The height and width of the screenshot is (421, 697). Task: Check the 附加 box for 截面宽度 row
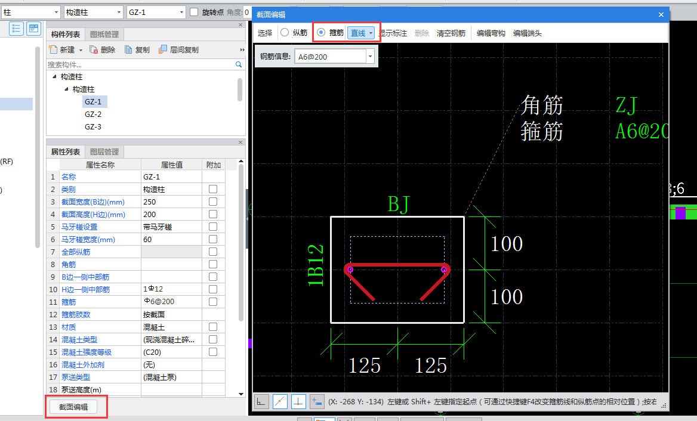pyautogui.click(x=213, y=202)
